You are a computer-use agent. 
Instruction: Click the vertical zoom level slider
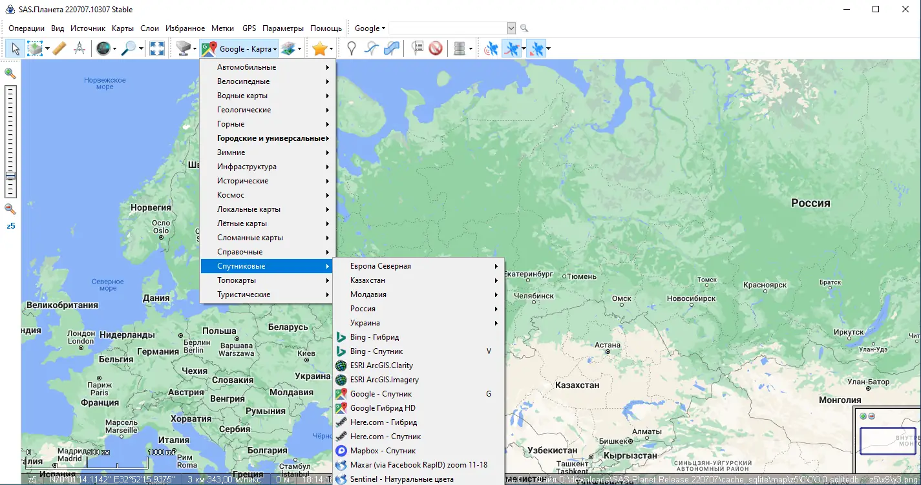[x=10, y=141]
